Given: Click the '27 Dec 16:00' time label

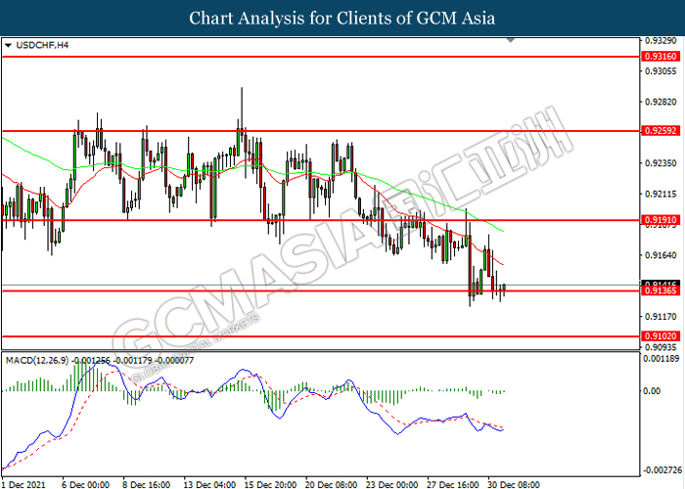Looking at the screenshot, I should point(453,484).
